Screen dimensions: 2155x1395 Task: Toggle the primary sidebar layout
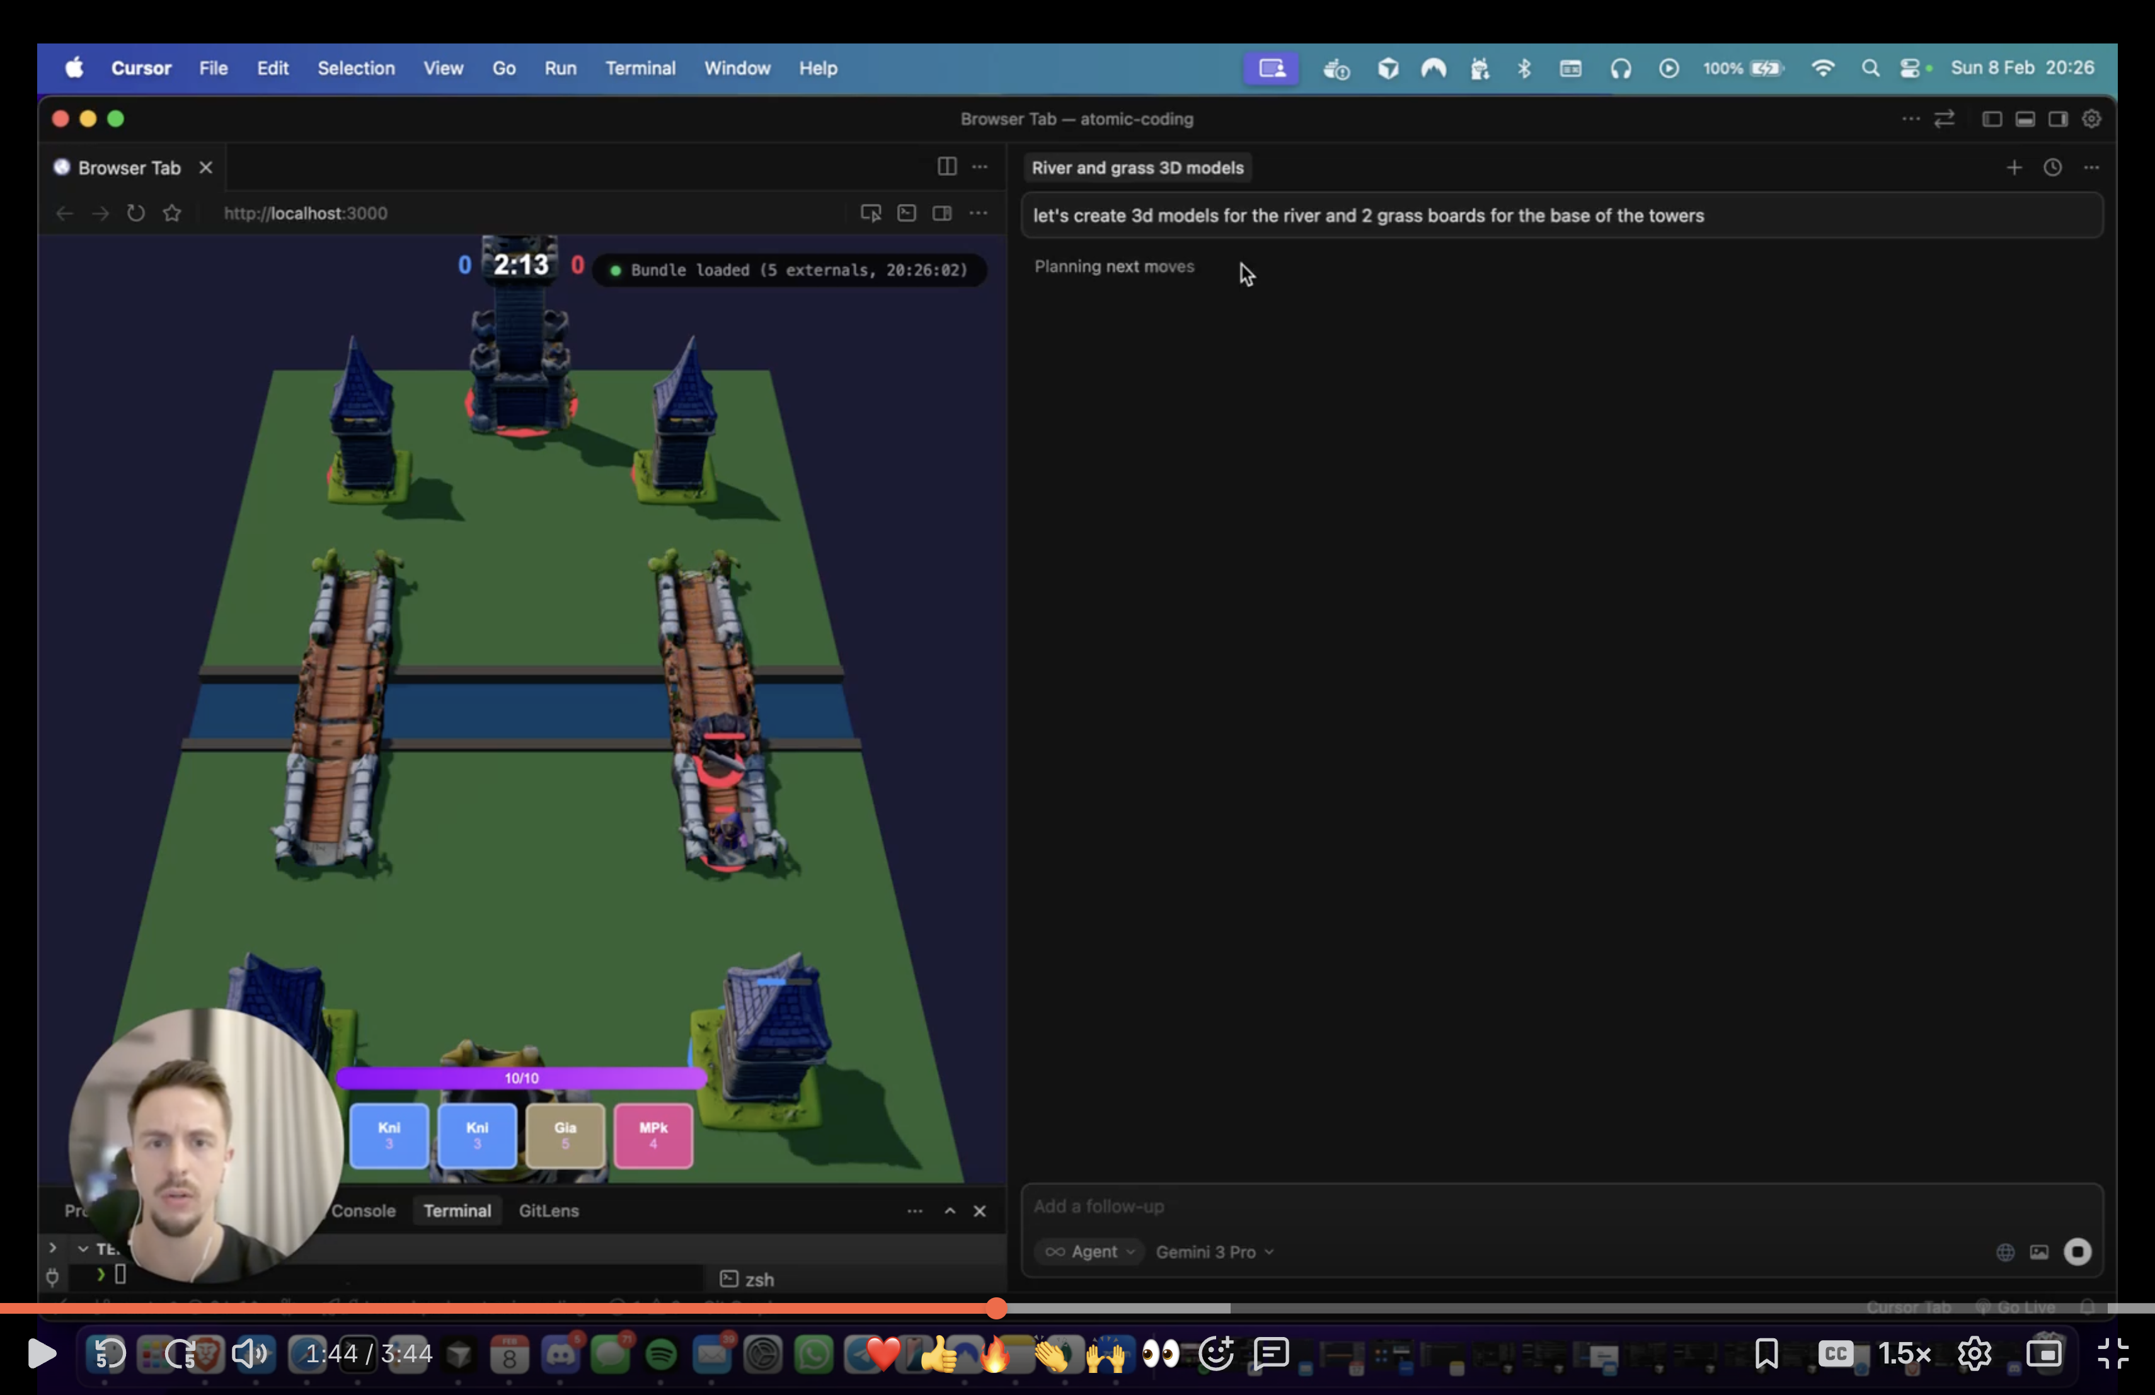[1991, 118]
